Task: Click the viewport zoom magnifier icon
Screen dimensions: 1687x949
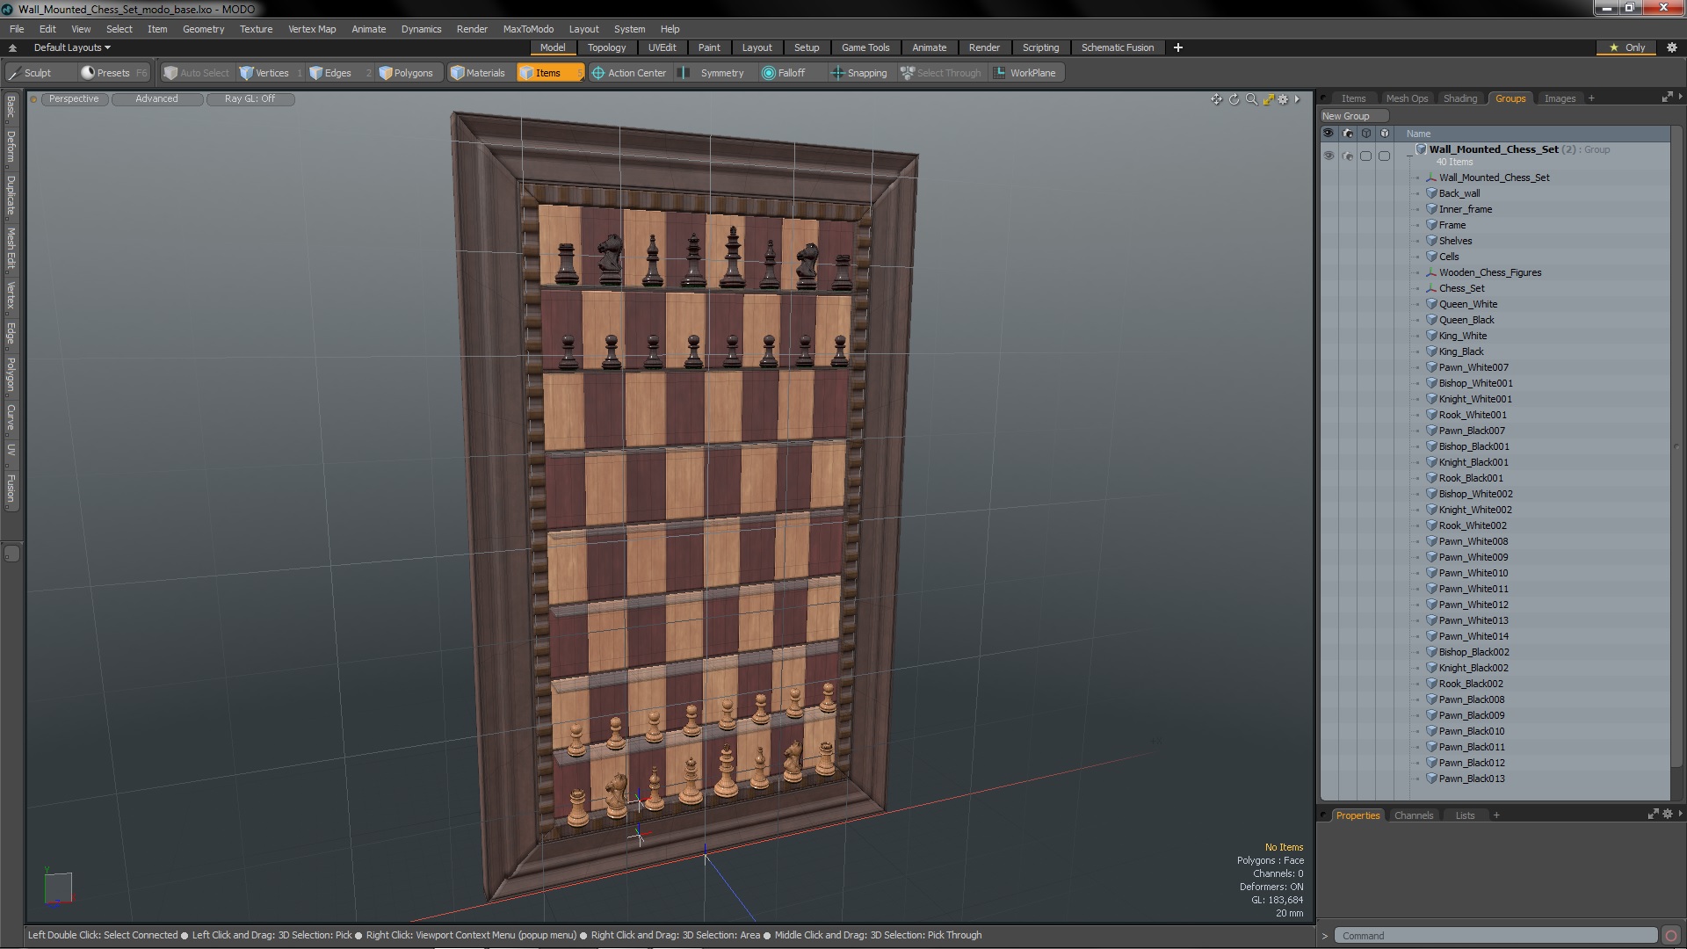Action: [x=1251, y=99]
